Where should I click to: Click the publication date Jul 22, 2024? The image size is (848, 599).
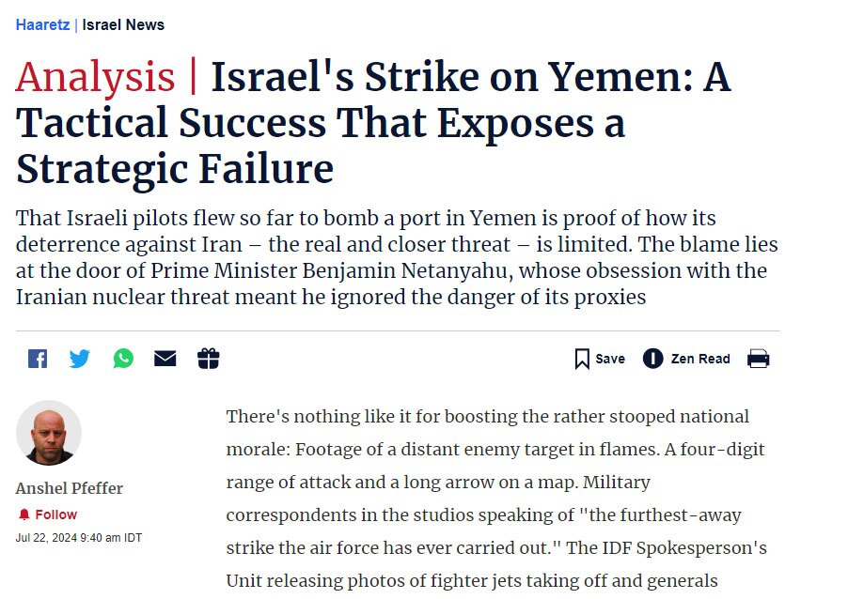pyautogui.click(x=79, y=538)
